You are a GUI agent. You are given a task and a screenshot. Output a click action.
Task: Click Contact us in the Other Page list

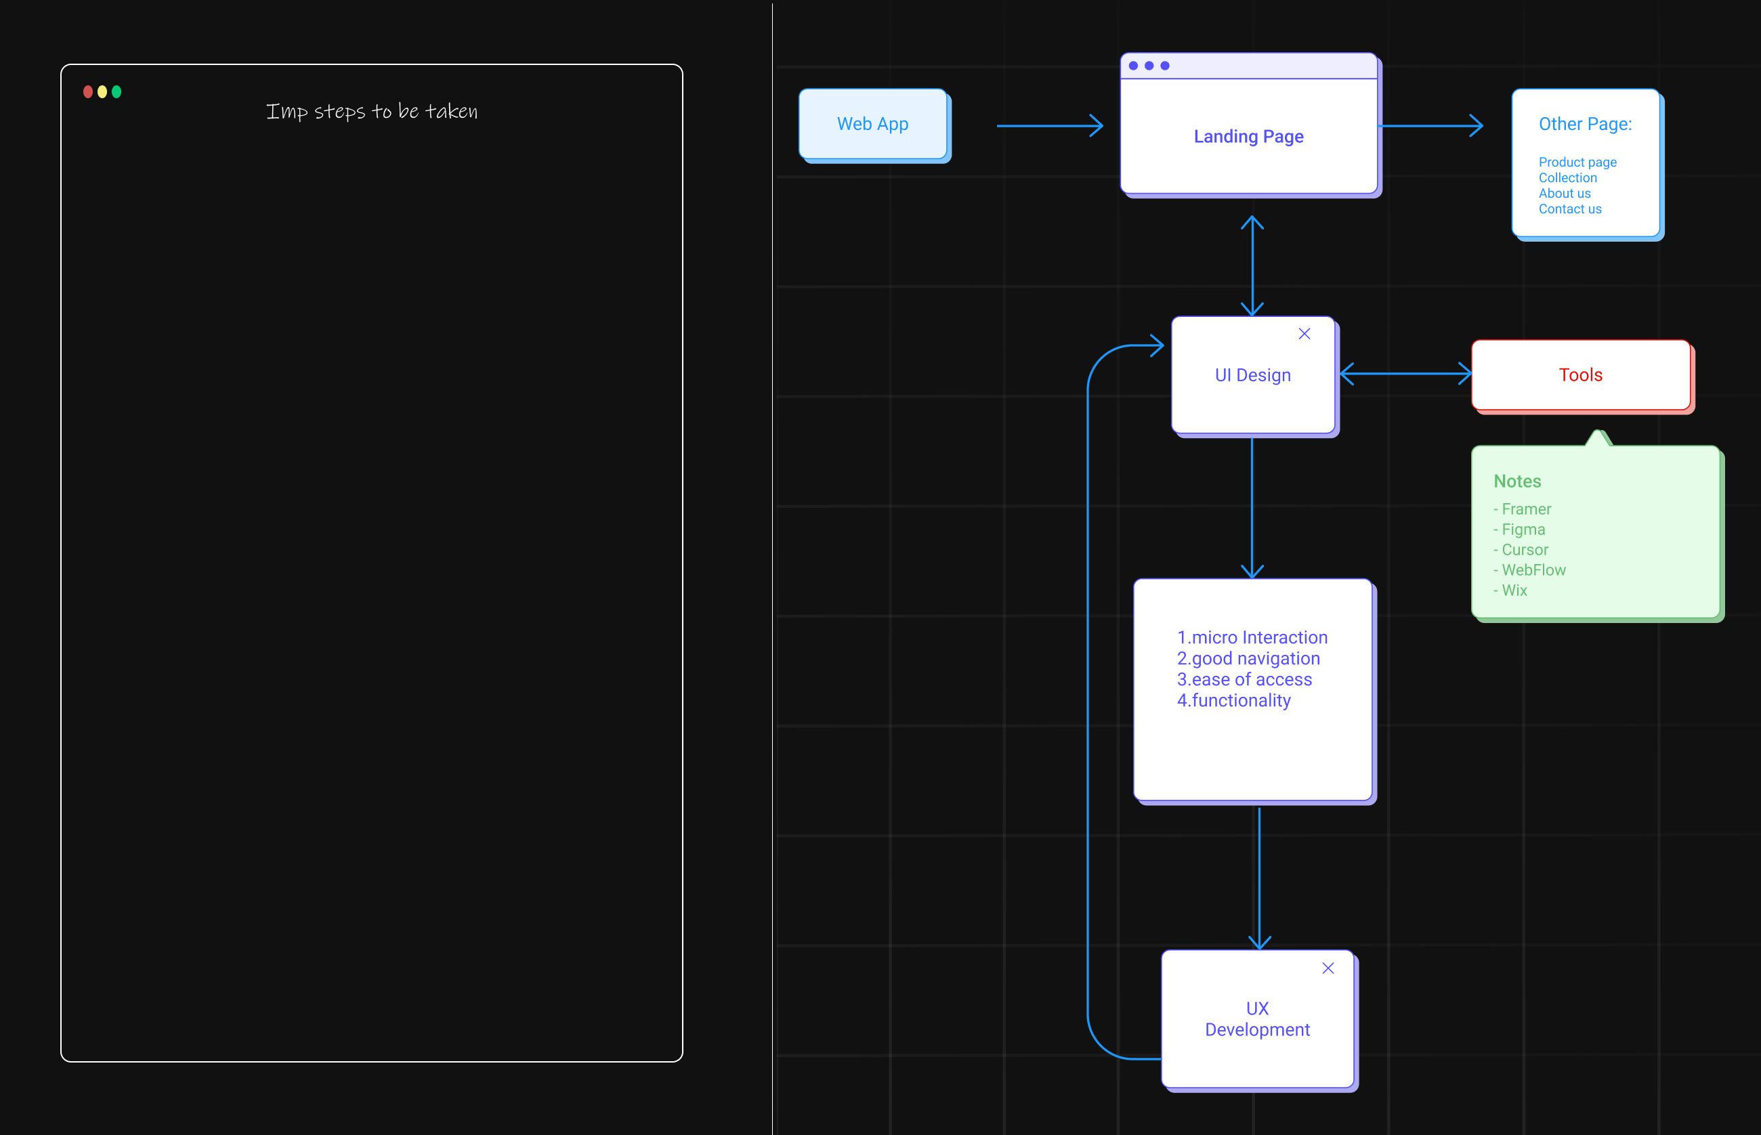1569,209
